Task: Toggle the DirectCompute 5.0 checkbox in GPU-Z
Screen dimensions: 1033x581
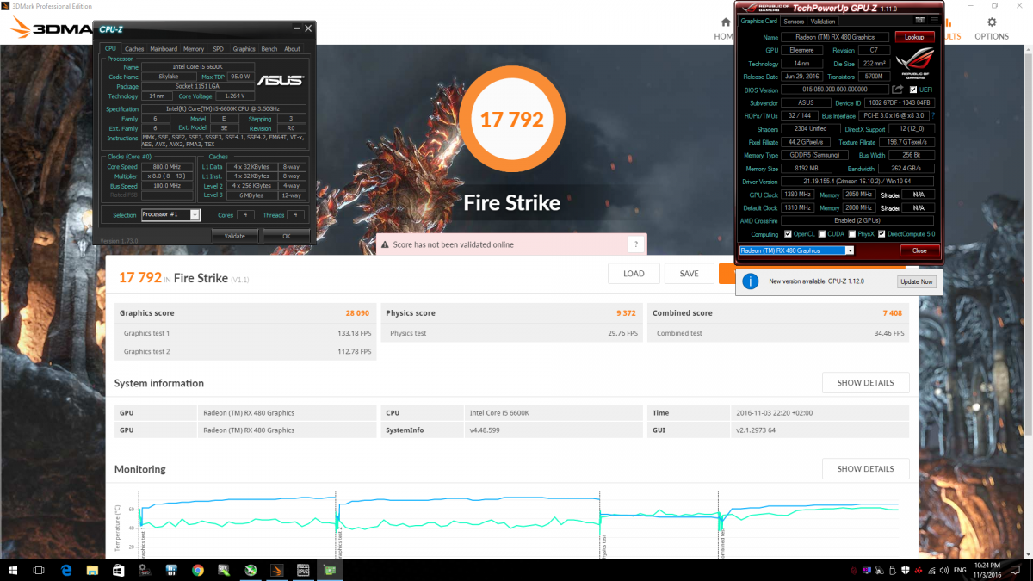Action: coord(881,234)
